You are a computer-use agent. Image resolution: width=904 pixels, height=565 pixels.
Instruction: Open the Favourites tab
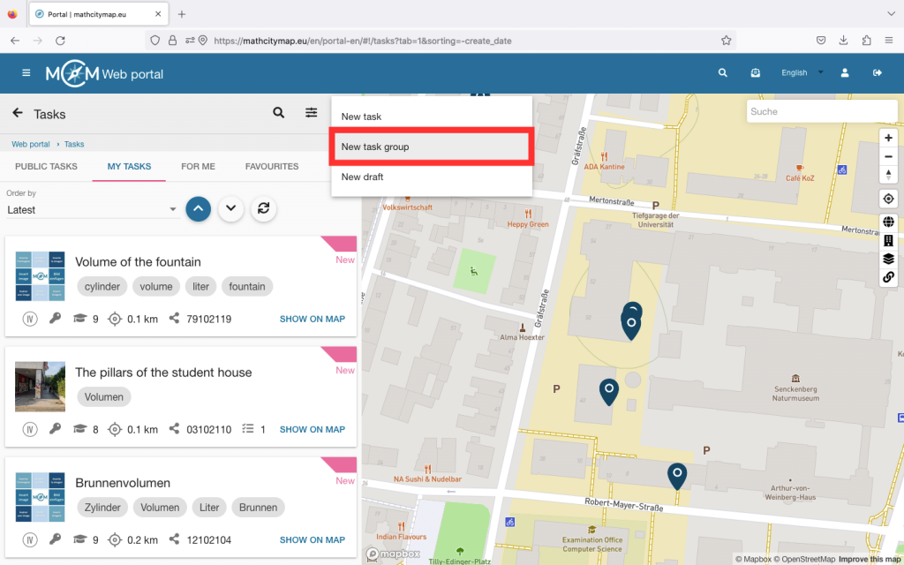[272, 166]
